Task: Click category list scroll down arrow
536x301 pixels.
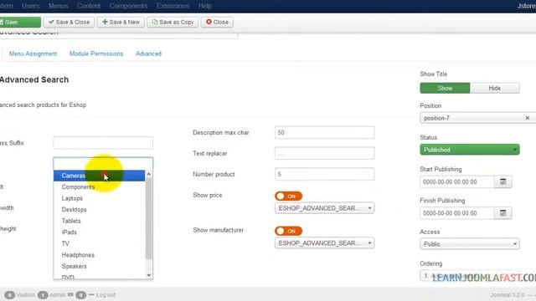Action: click(x=149, y=275)
